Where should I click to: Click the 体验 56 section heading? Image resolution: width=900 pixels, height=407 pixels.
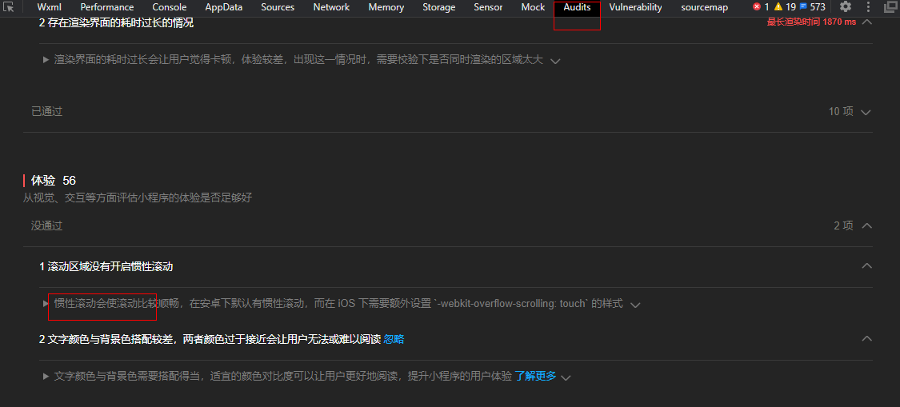(54, 181)
